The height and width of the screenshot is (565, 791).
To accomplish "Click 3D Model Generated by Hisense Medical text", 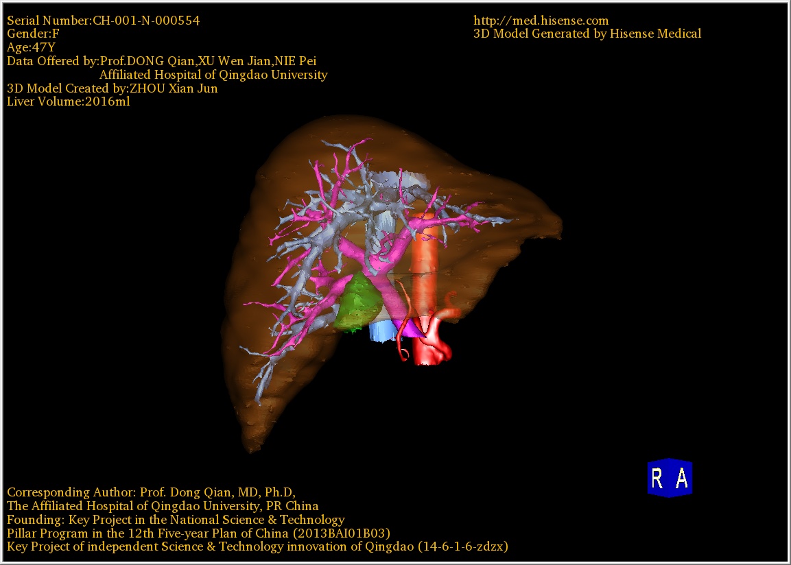I will [587, 34].
